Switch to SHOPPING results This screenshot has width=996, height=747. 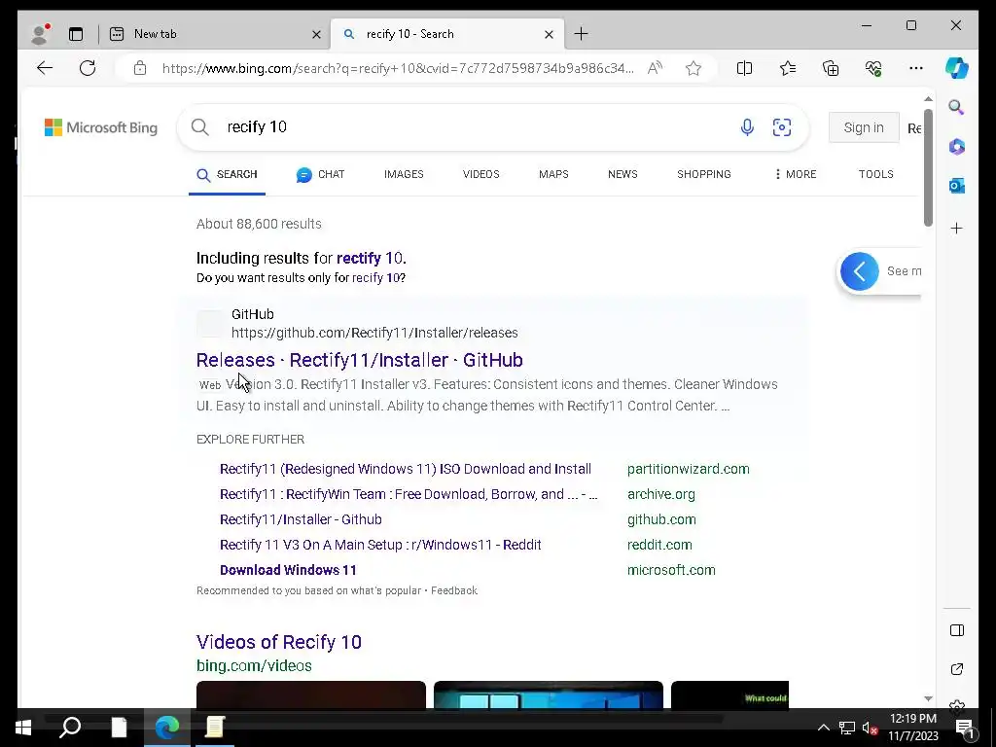pos(704,174)
